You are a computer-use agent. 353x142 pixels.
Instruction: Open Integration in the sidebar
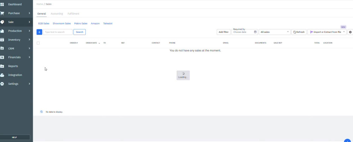click(15, 75)
